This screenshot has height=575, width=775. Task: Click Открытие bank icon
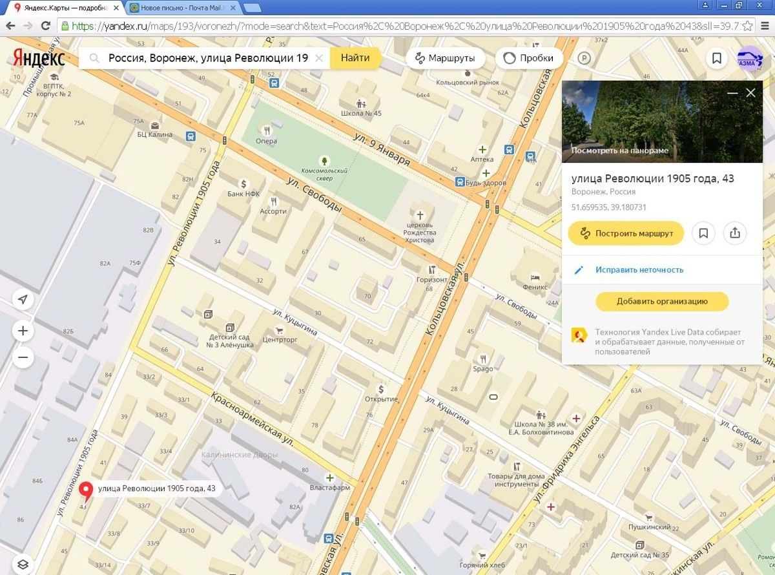click(381, 389)
